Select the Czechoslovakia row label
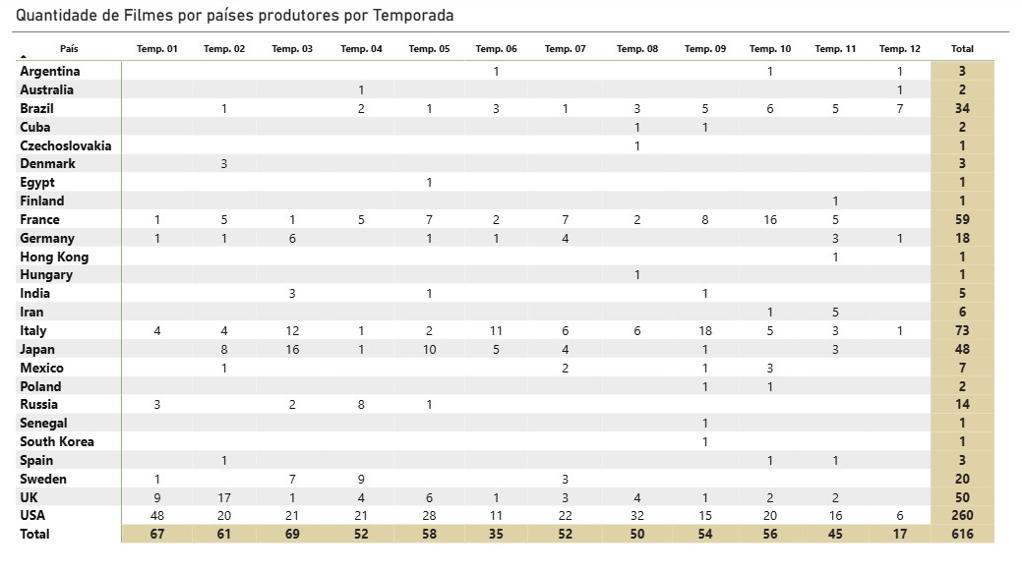 click(x=65, y=145)
